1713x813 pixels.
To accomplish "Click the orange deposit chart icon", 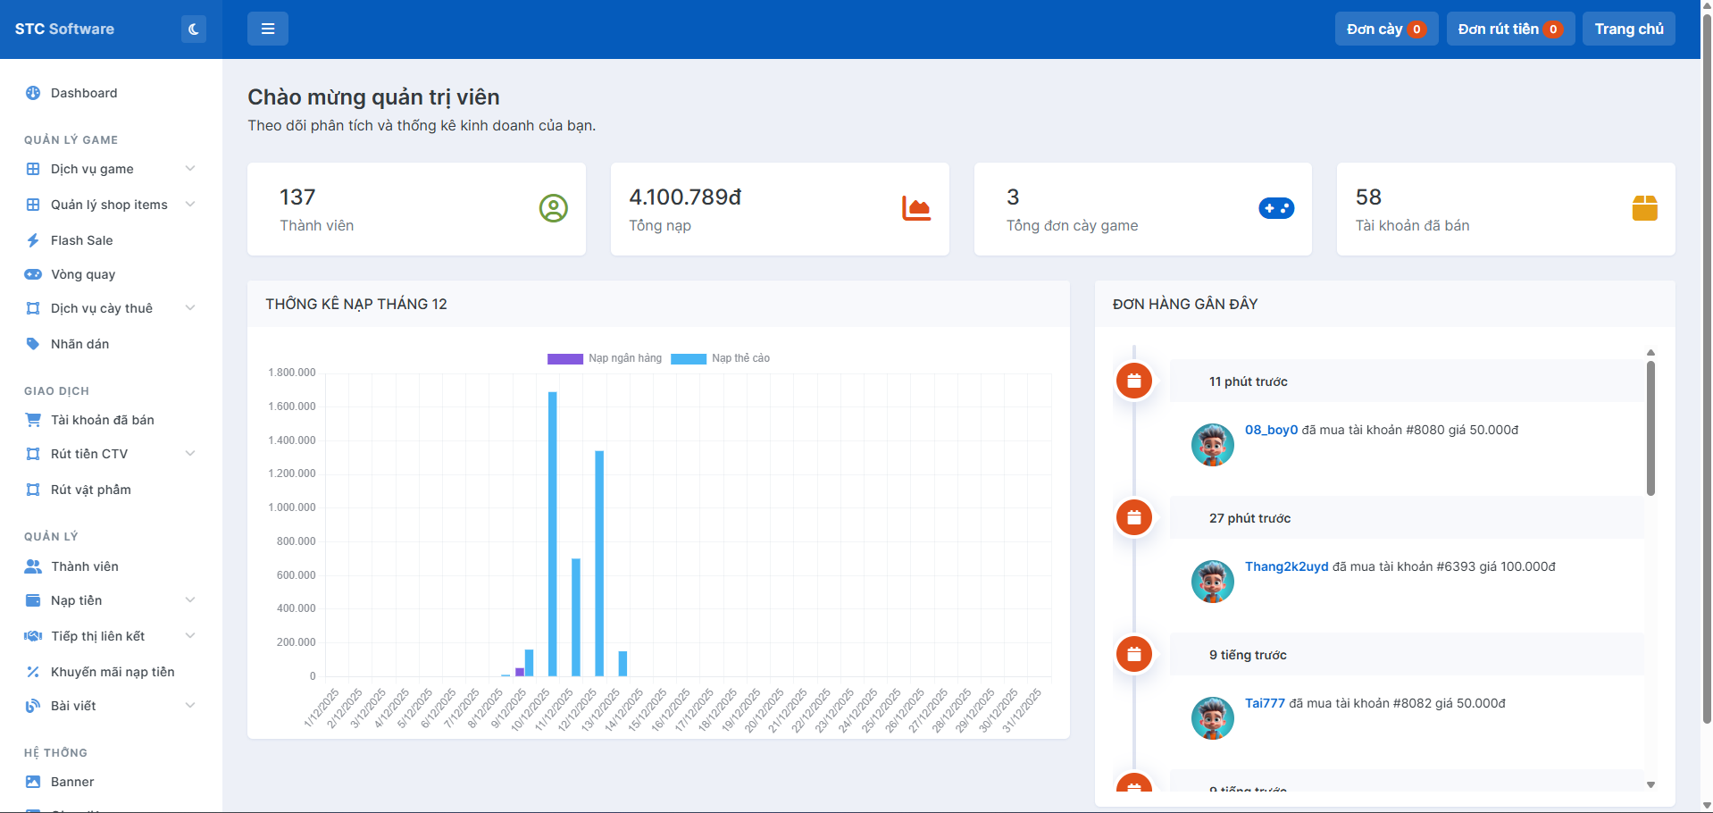I will tap(915, 208).
